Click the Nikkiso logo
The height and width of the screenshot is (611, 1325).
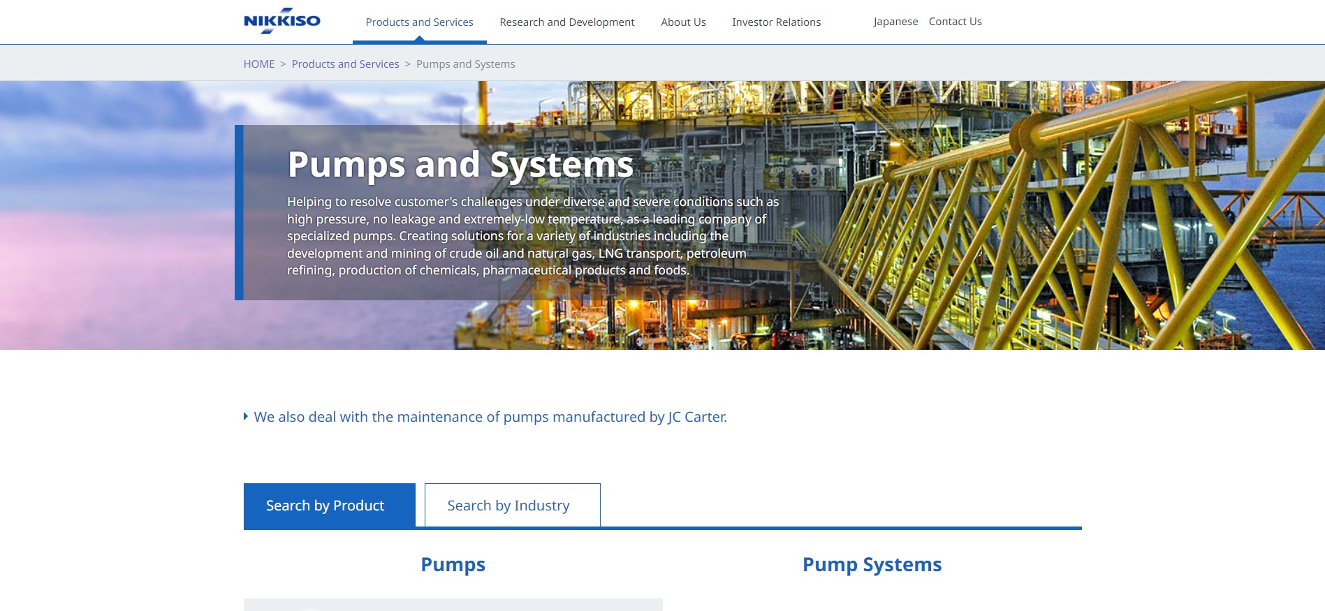point(281,21)
